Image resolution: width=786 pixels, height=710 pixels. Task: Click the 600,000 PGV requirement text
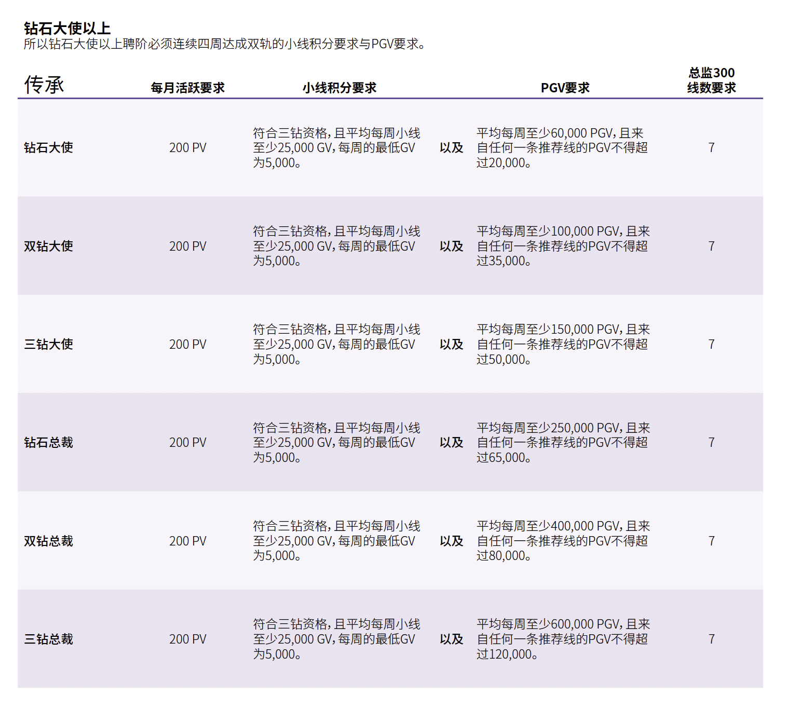(562, 639)
